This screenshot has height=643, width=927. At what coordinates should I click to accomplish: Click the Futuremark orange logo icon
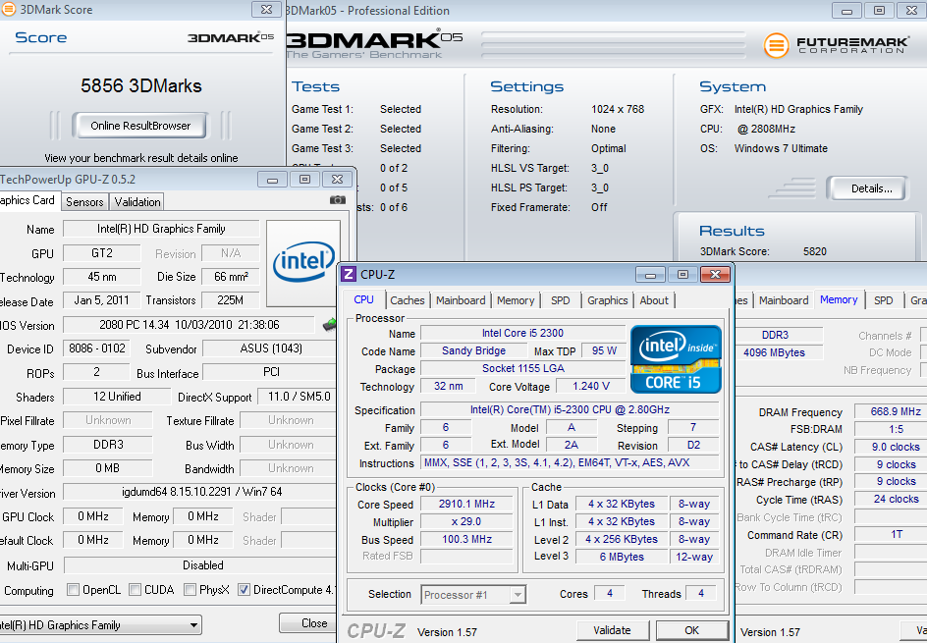[x=776, y=45]
